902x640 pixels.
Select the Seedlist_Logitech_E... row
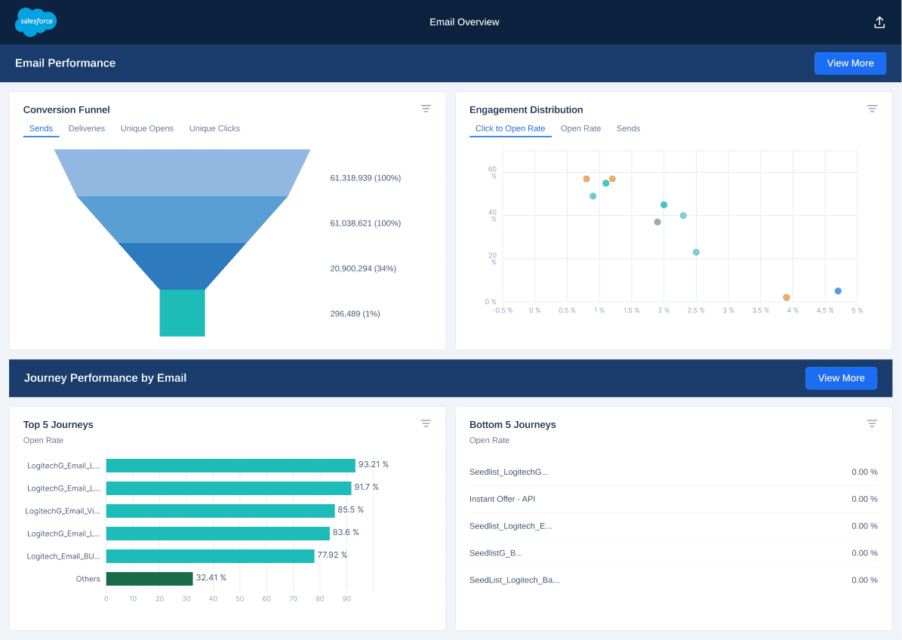coord(673,526)
